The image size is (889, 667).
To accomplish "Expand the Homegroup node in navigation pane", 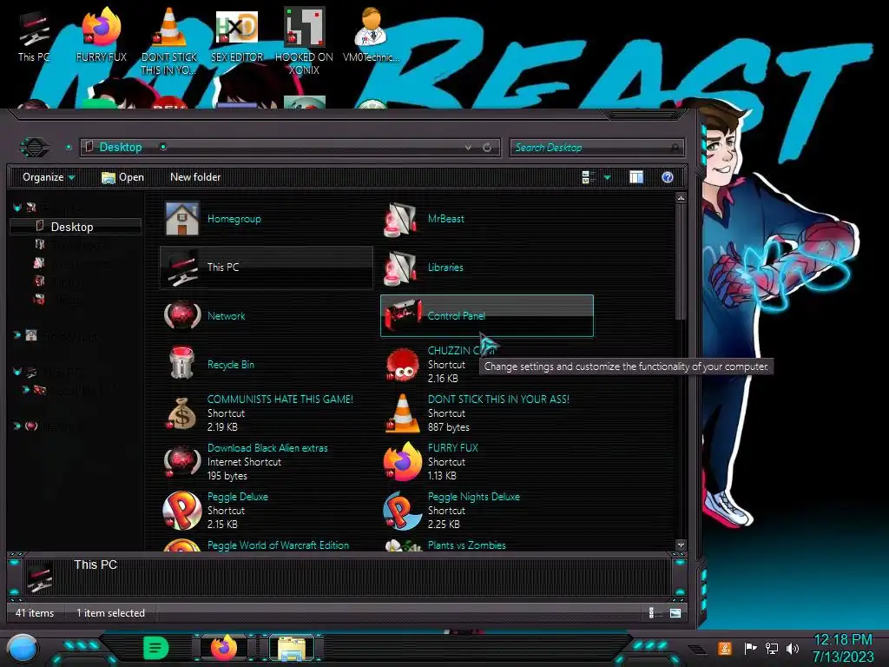I will click(x=17, y=335).
